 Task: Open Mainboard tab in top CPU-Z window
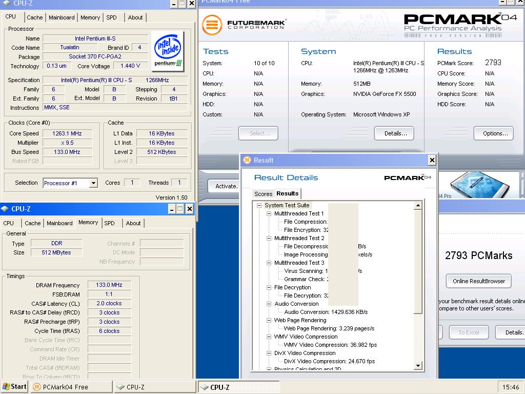click(62, 17)
